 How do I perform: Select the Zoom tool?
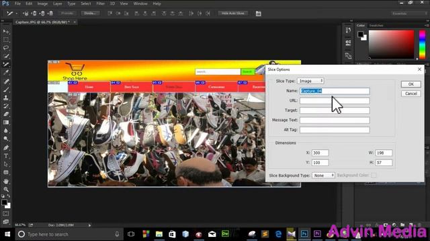[x=6, y=189]
